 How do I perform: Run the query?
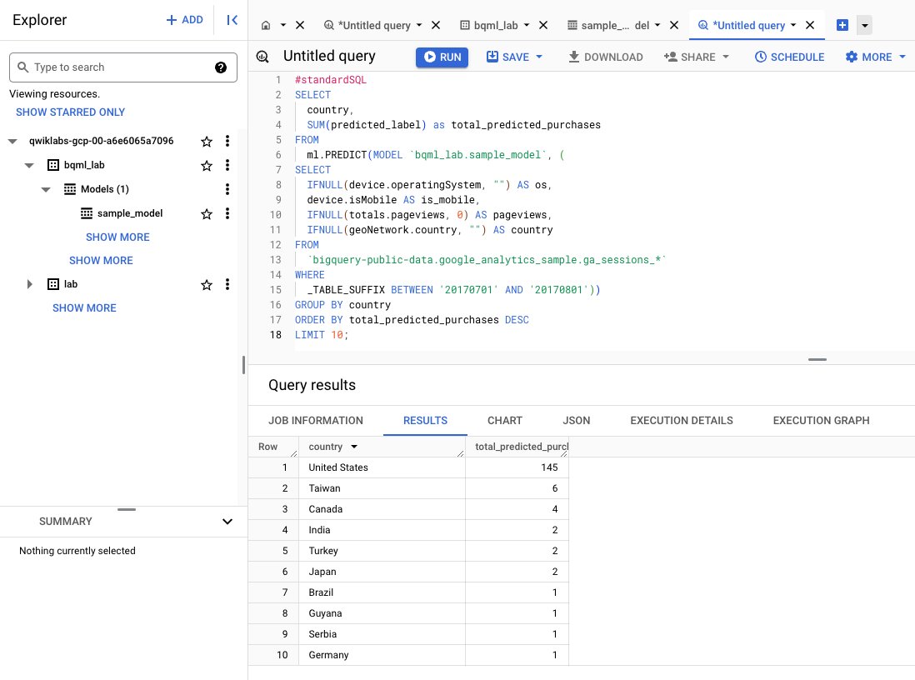pyautogui.click(x=442, y=57)
